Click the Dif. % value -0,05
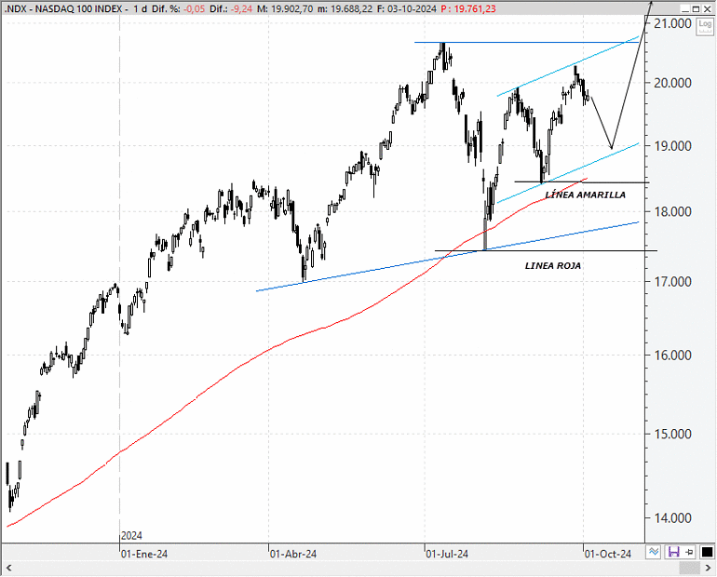Screen dimensions: 717x577 coord(195,8)
